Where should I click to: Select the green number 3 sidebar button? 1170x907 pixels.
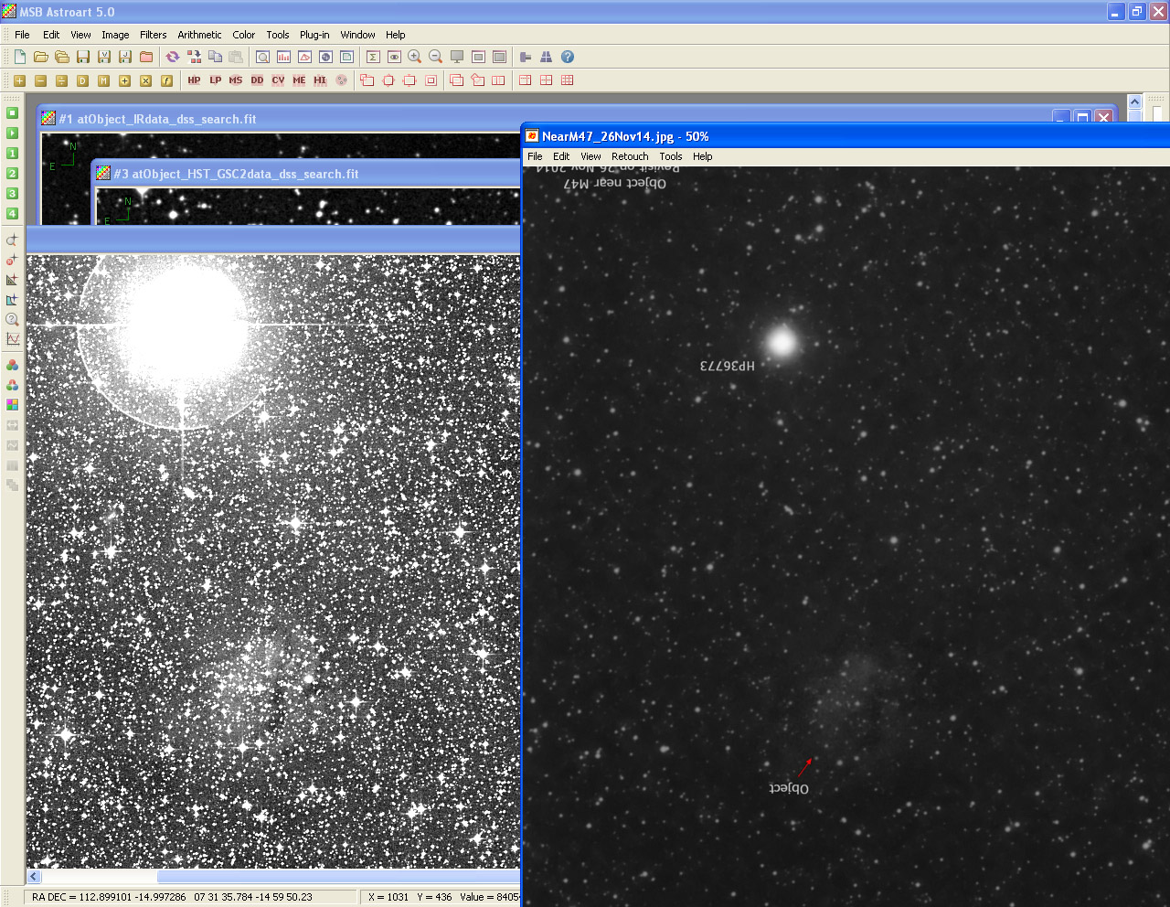pos(12,194)
